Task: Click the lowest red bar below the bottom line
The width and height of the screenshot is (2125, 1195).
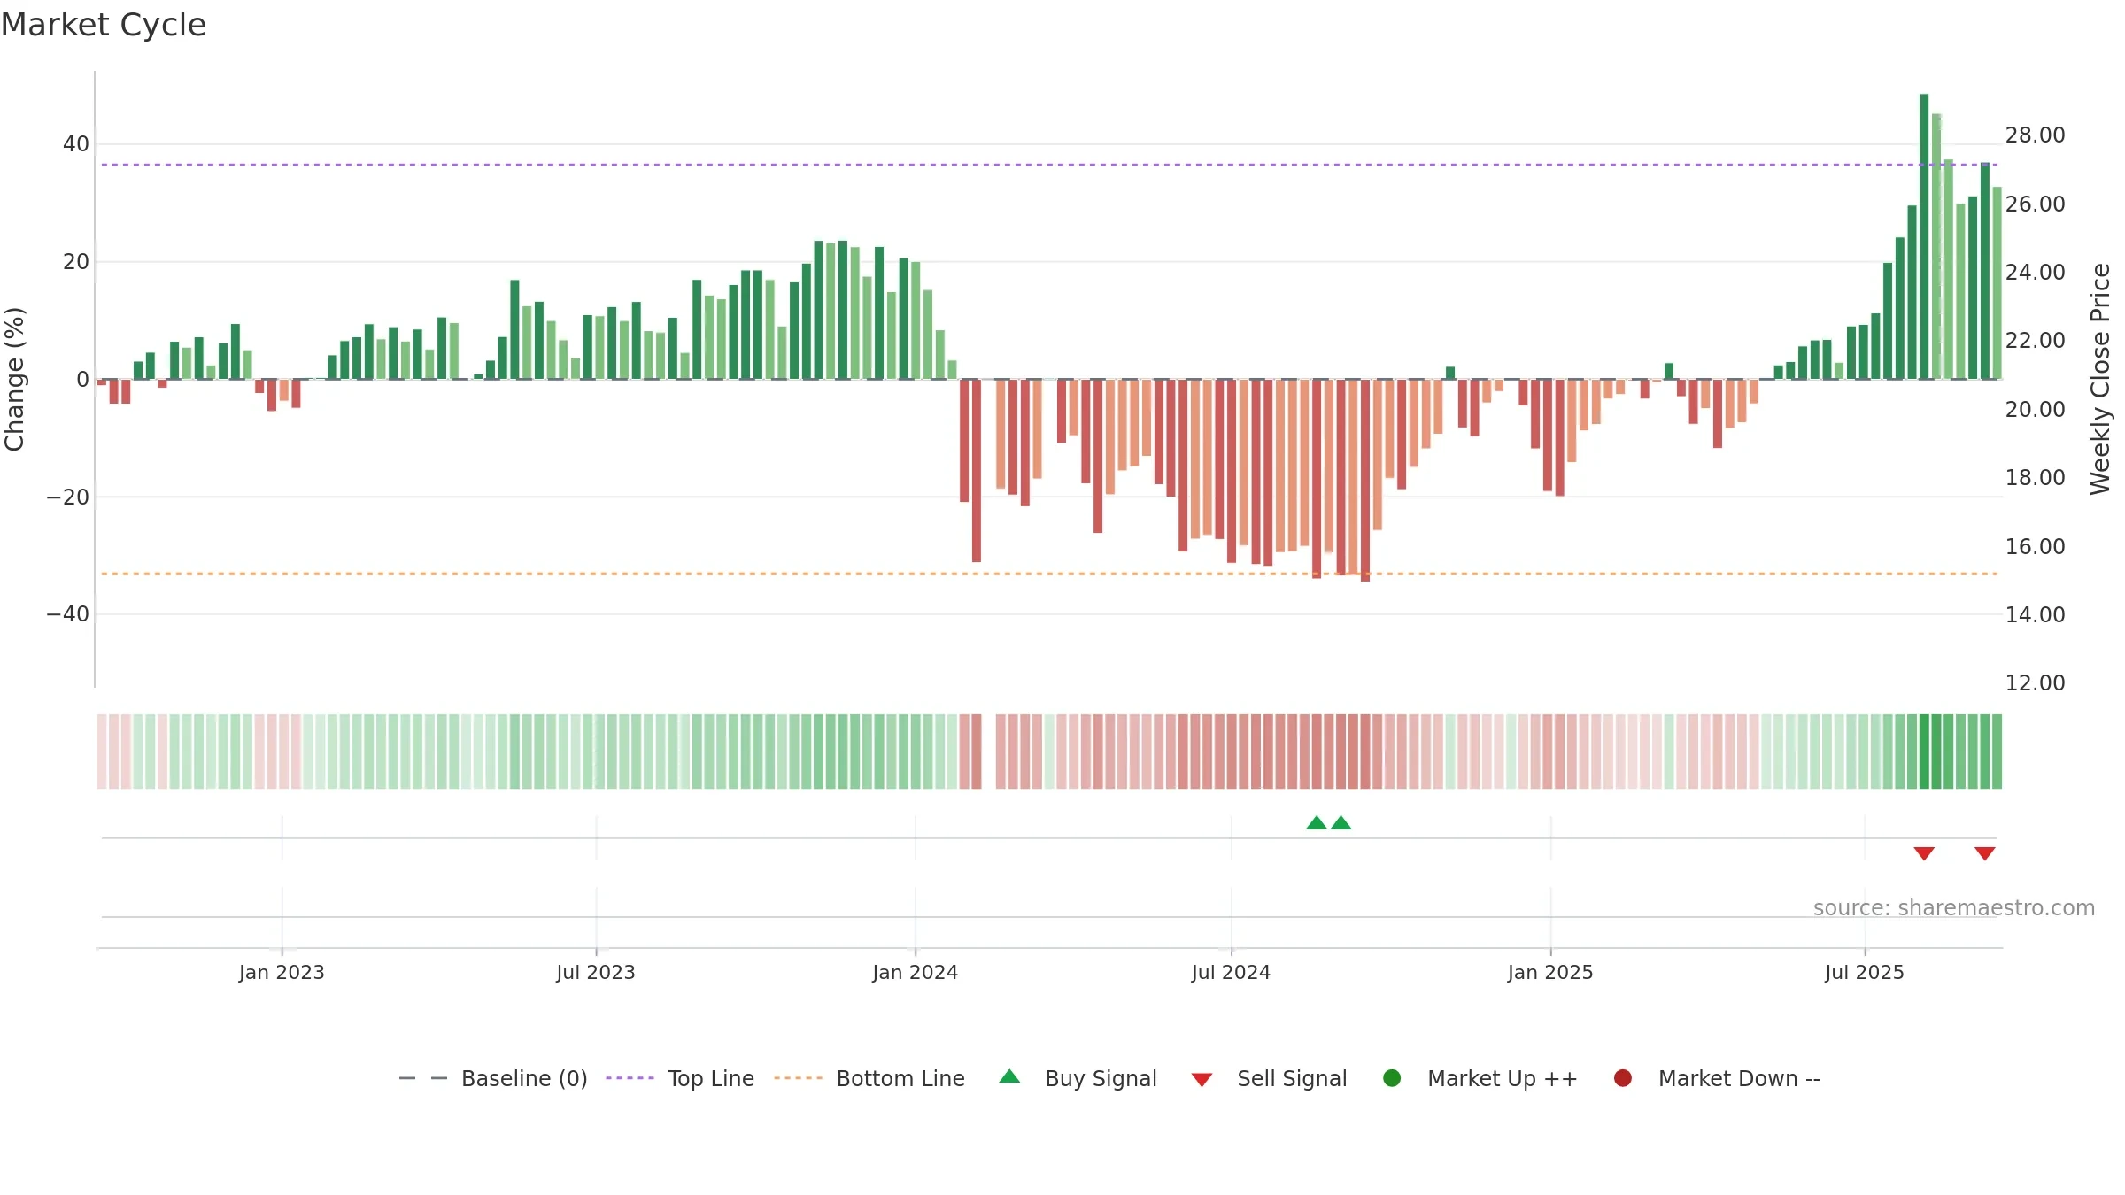Action: click(x=1365, y=480)
